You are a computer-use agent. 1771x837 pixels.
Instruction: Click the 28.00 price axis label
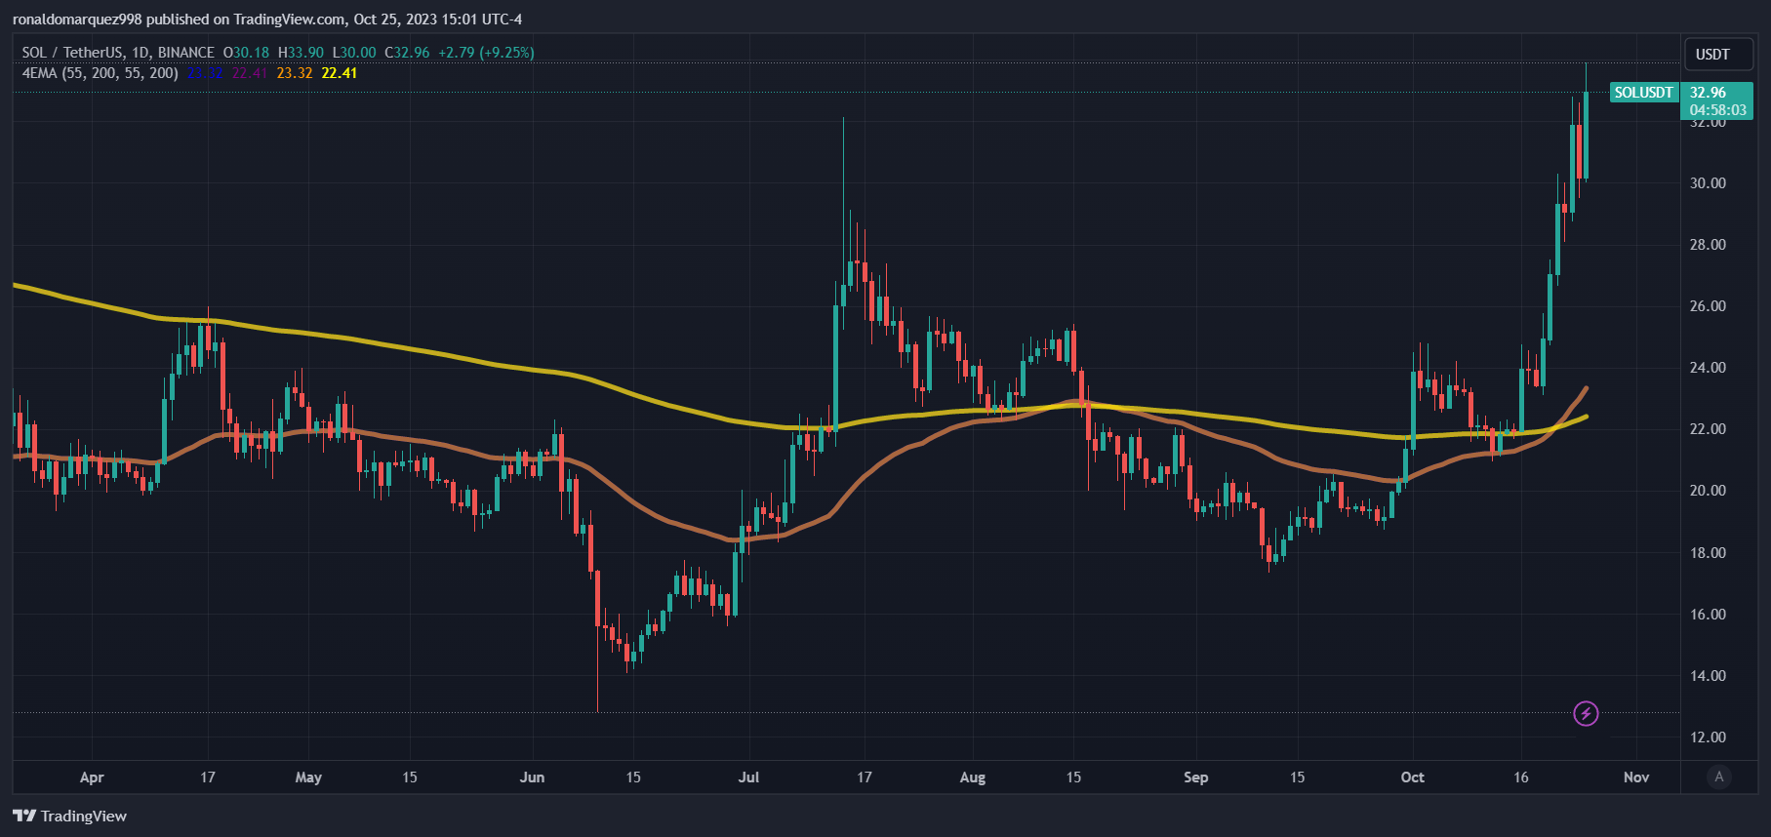(x=1708, y=245)
